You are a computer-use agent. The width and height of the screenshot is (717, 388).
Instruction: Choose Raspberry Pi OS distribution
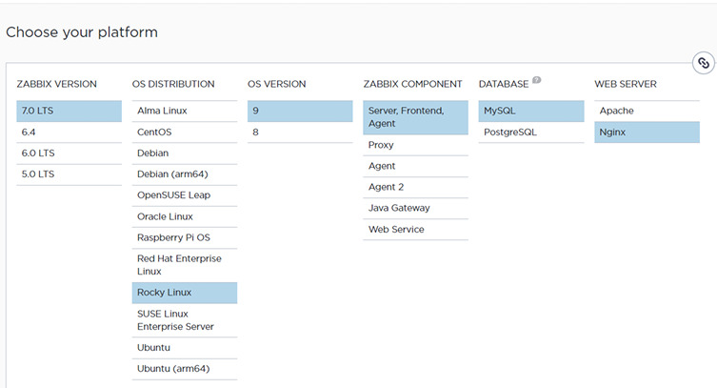185,237
